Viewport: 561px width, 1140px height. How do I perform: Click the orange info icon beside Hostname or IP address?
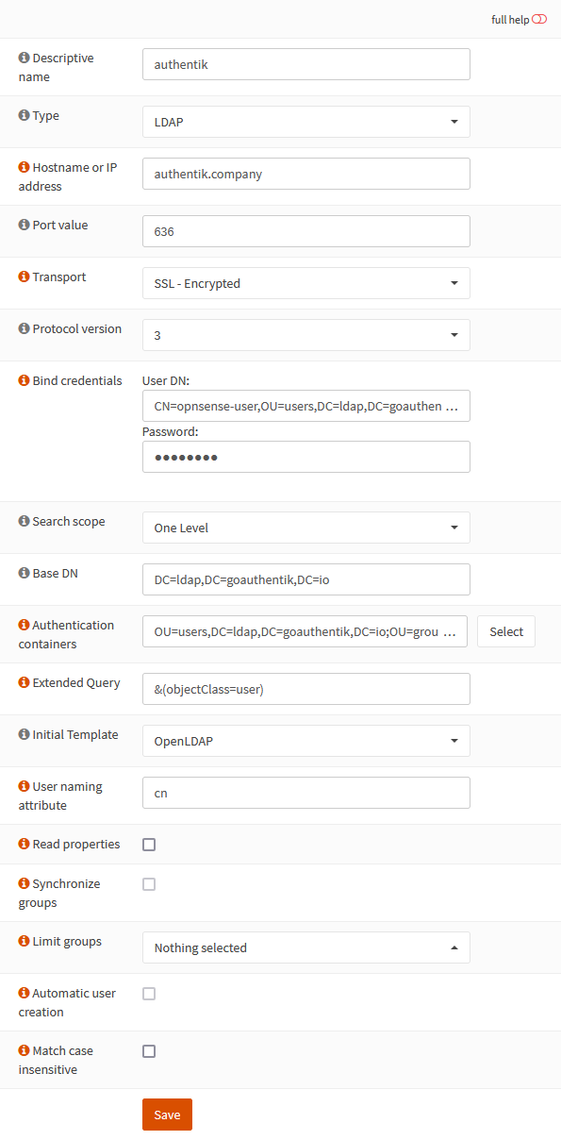tap(24, 167)
